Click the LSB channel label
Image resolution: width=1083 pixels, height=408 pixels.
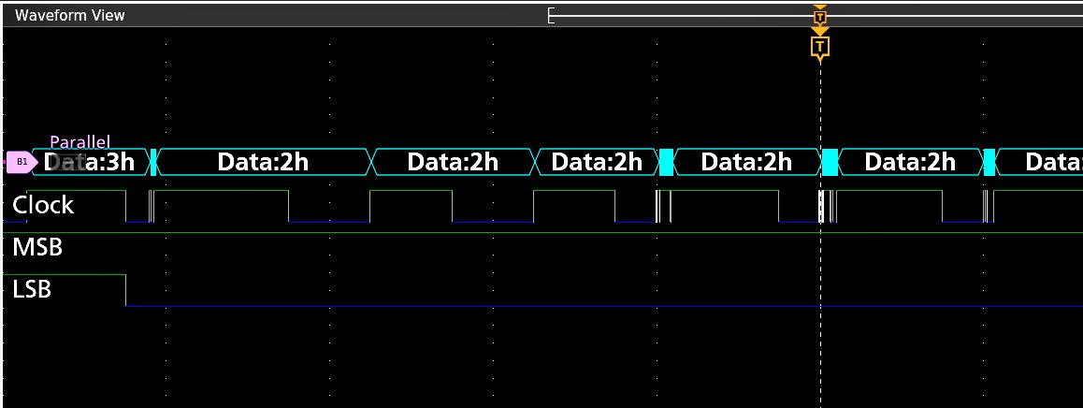(x=32, y=290)
